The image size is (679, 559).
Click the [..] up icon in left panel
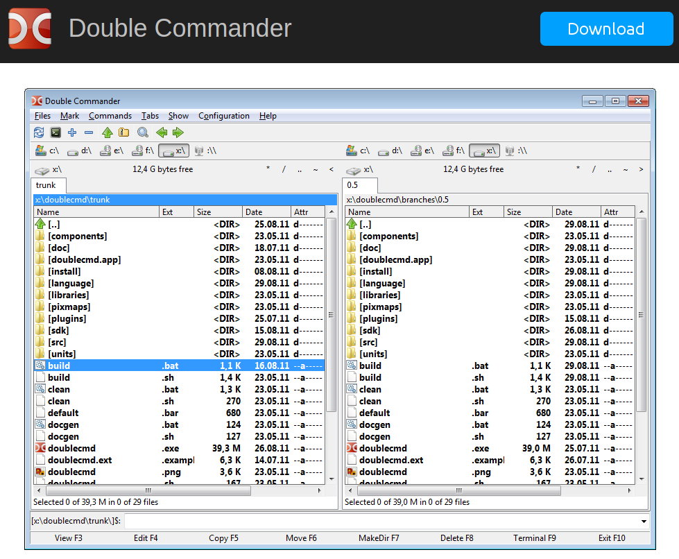point(41,224)
